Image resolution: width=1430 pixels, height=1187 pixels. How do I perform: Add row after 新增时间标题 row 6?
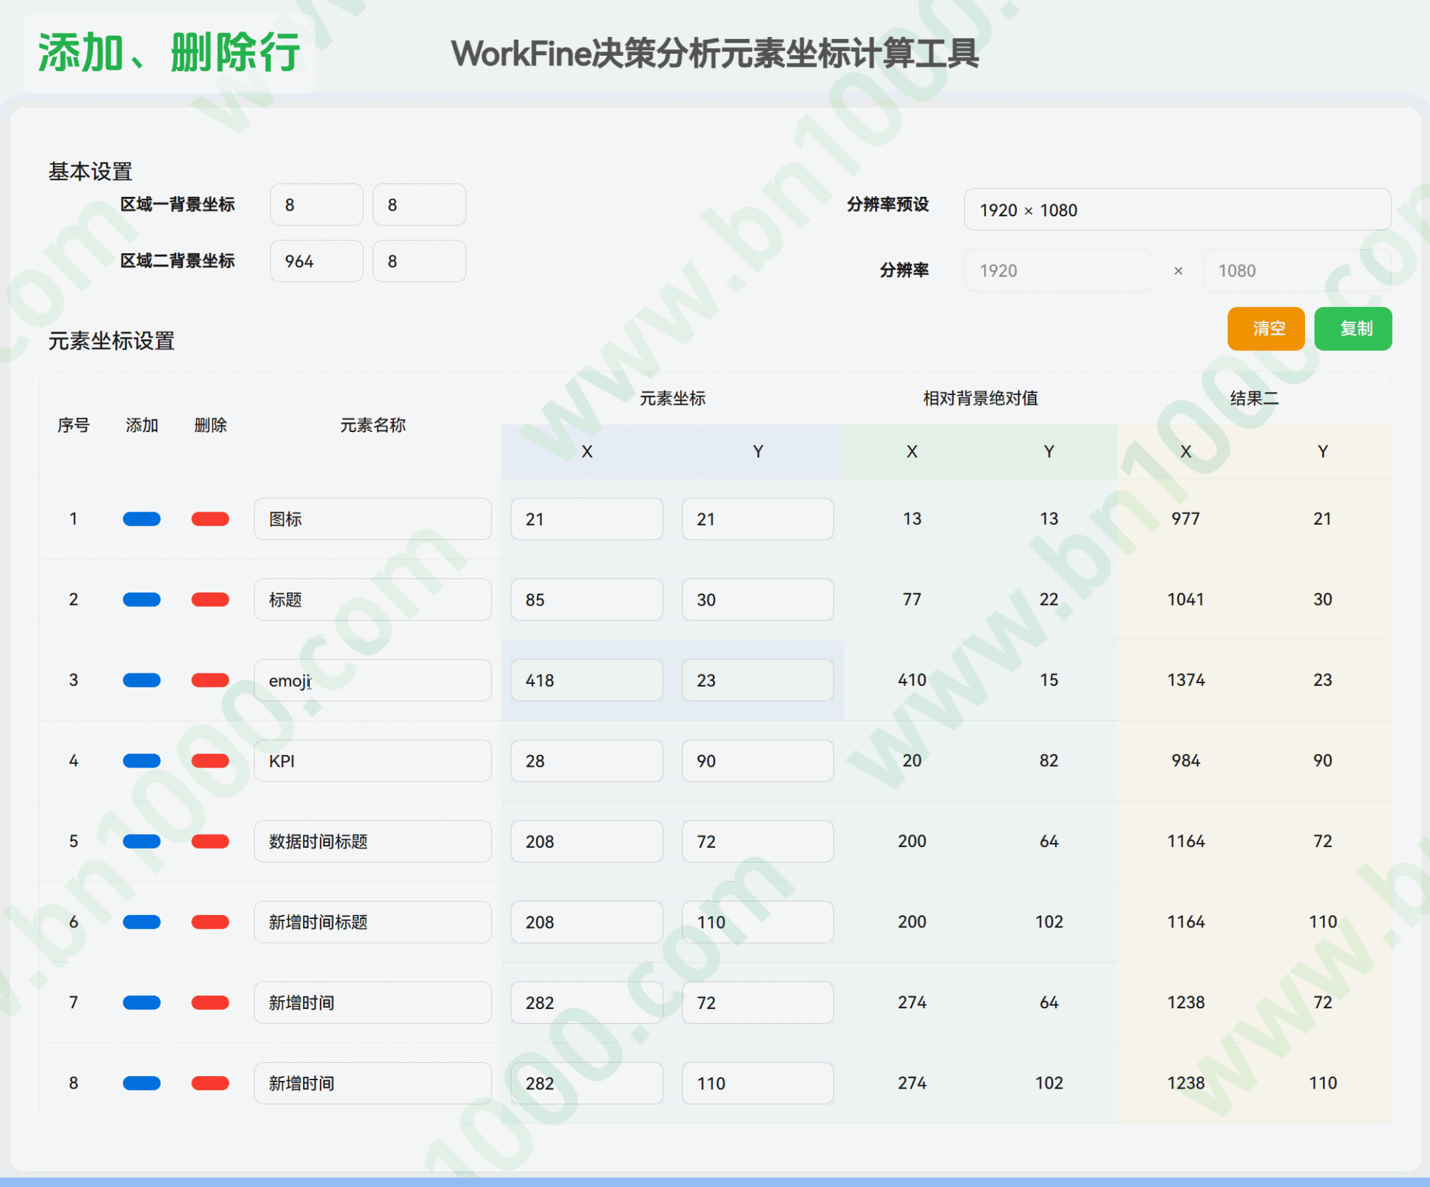142,922
